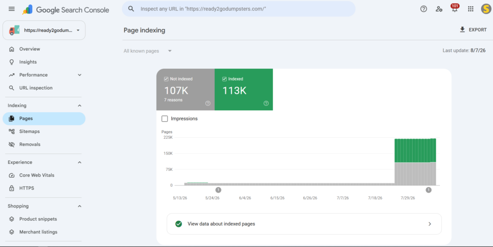This screenshot has width=493, height=247.
Task: Open the All known pages filter dropdown
Action: (147, 51)
